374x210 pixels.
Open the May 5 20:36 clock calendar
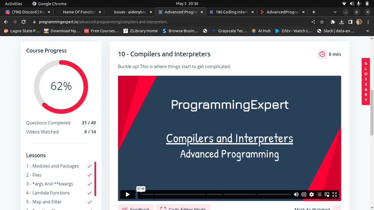tap(187, 4)
